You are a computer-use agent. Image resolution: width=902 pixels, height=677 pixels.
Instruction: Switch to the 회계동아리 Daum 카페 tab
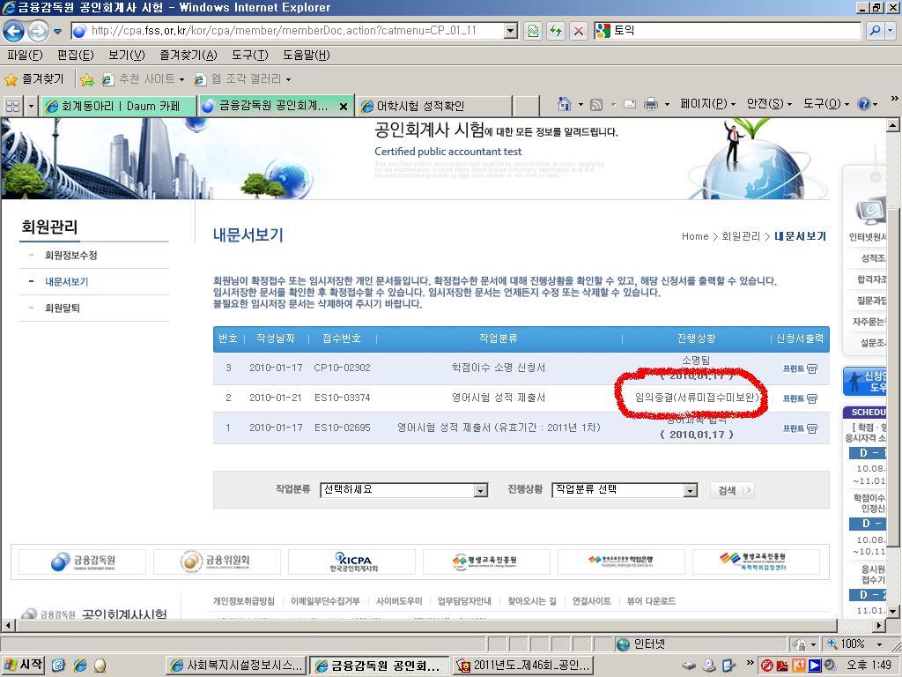coord(119,107)
